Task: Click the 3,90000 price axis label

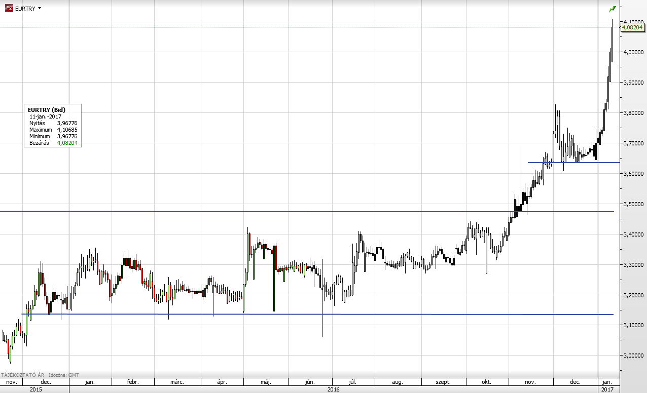Action: (x=633, y=82)
